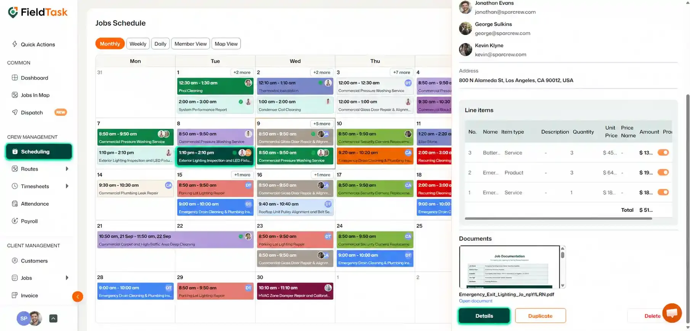The image size is (690, 331).
Task: Click the Attendance icon in sidebar
Action: tap(15, 204)
